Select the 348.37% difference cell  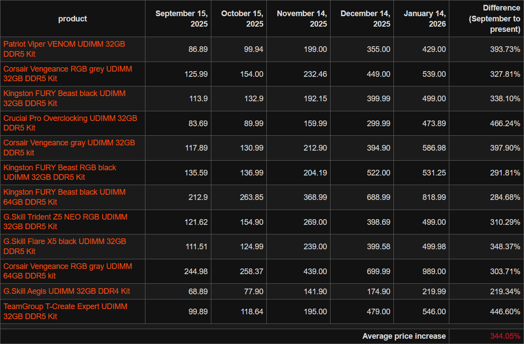coord(486,247)
